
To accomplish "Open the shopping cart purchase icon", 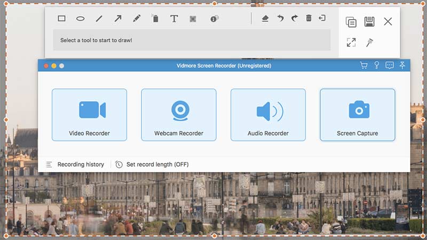I will point(363,66).
